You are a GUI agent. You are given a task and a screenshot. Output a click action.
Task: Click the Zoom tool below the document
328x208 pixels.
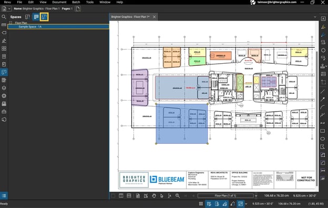coord(178,196)
